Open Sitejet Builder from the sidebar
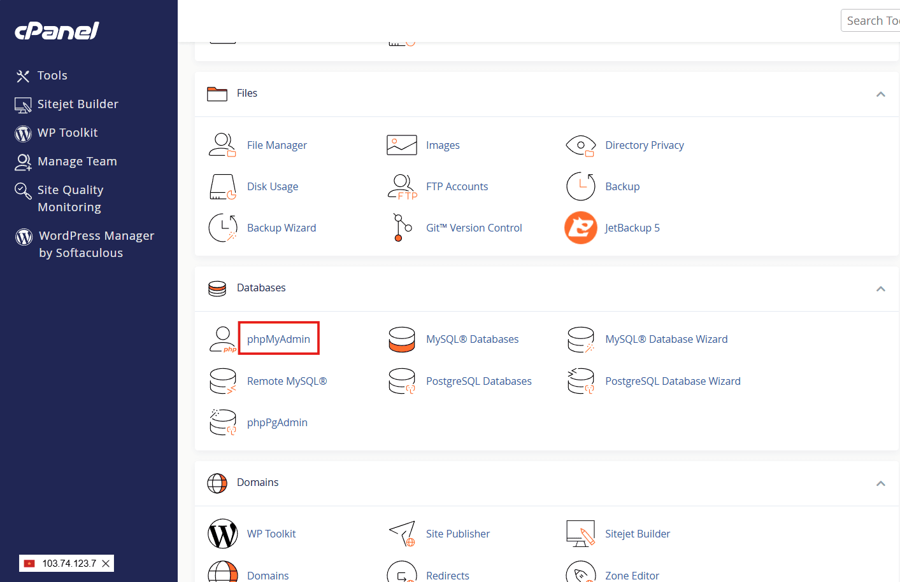This screenshot has width=900, height=582. [78, 104]
